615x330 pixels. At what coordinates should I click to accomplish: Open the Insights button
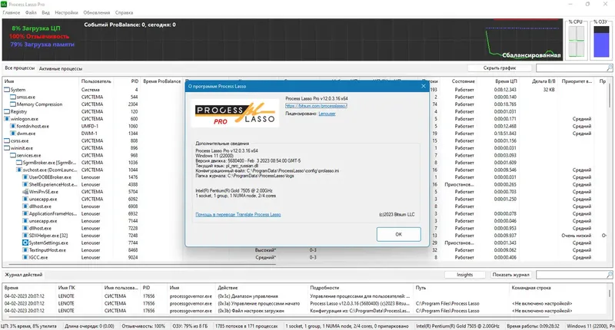(465, 275)
